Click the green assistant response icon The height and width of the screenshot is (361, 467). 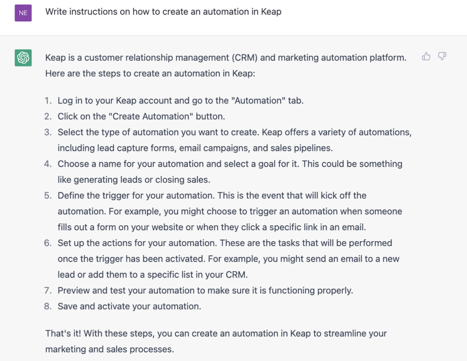(23, 58)
